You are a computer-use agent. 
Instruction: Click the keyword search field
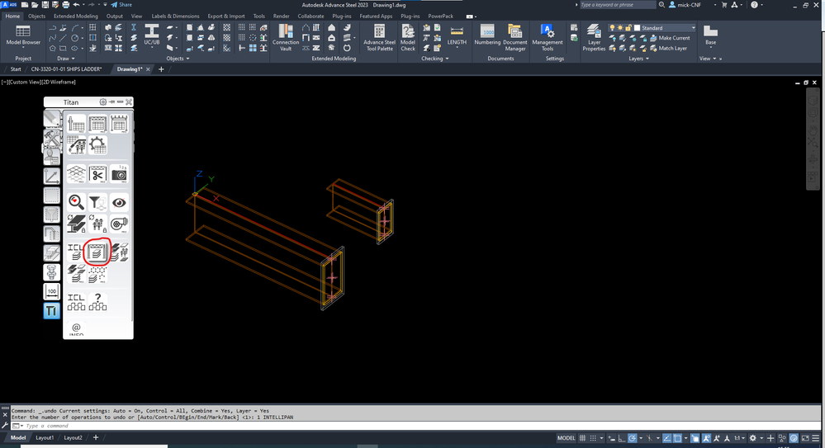(618, 5)
